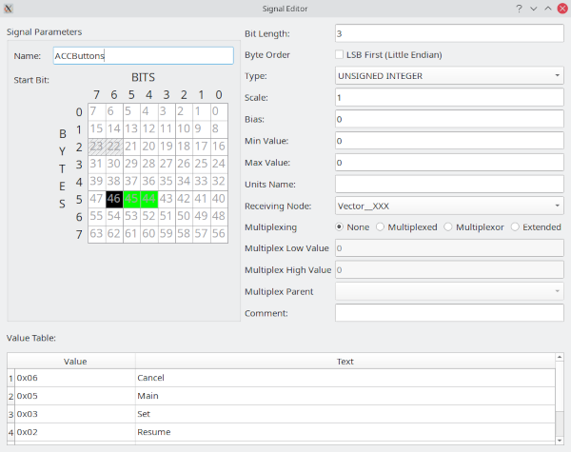This screenshot has height=452, width=571.
Task: Select bit cell 43 in grid
Action: click(x=167, y=199)
